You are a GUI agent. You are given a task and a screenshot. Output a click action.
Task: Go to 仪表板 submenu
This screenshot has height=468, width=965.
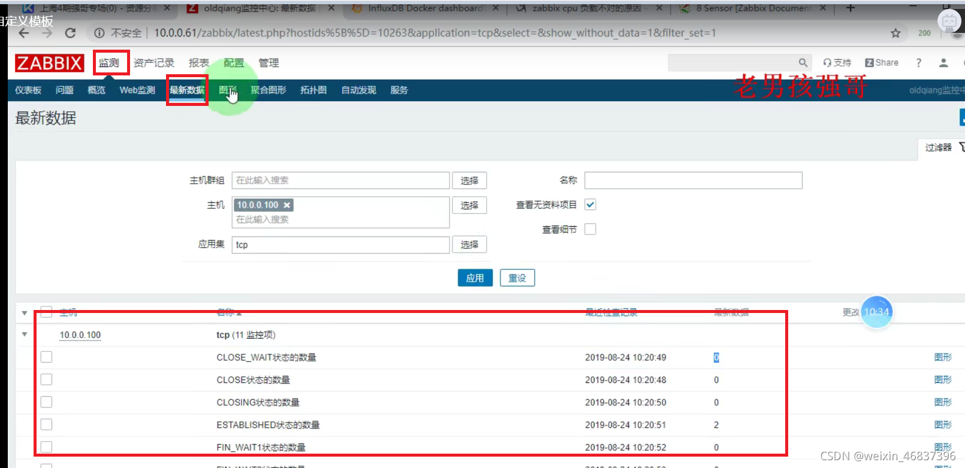[28, 90]
